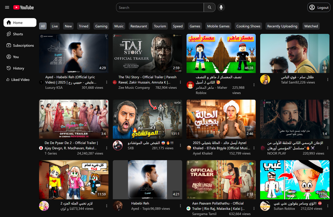Expand options for Ayed Habebi Reh lyric video

[107, 82]
